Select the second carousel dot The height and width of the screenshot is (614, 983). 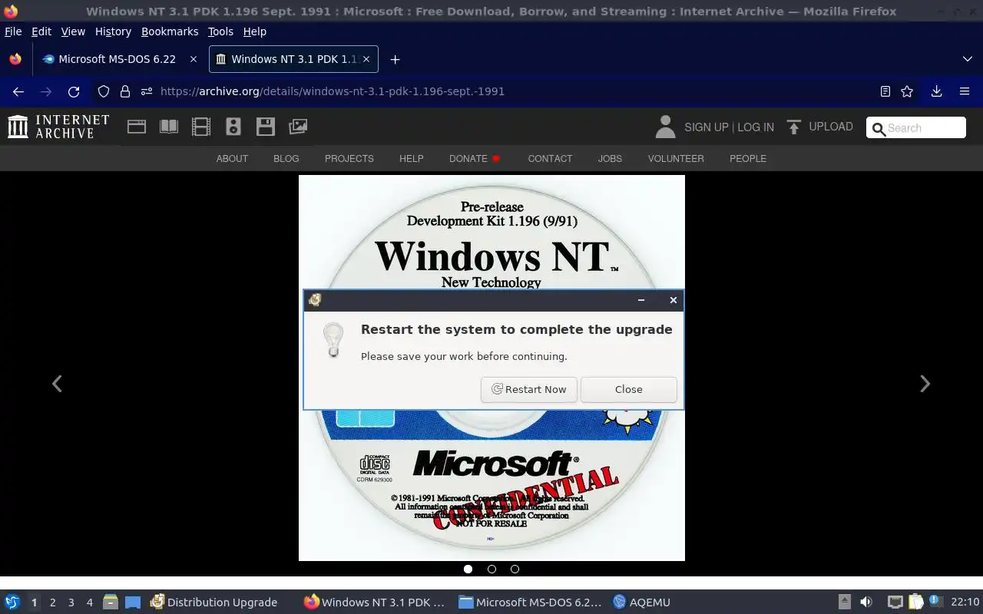tap(491, 569)
